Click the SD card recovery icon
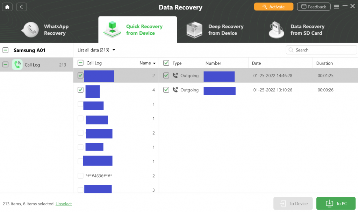358x212 pixels. click(x=277, y=30)
